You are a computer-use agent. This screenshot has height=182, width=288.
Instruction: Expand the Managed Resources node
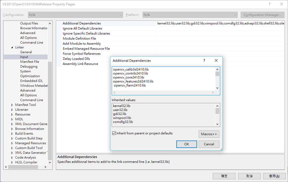[x=12, y=143]
